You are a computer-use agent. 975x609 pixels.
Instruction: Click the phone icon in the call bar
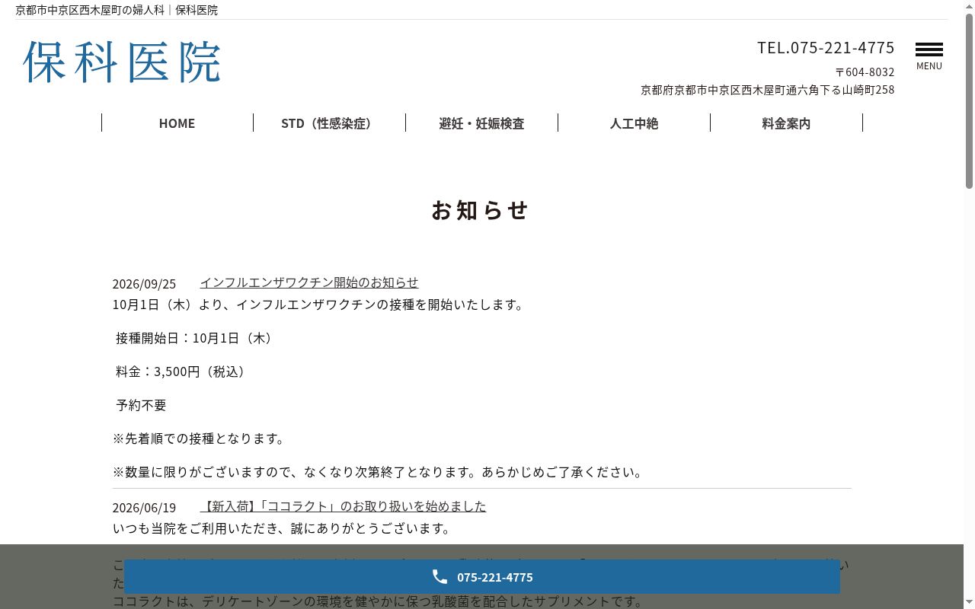click(440, 577)
